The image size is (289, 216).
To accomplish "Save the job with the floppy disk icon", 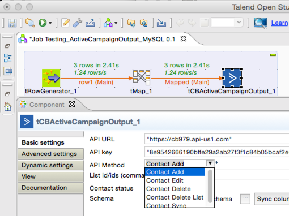I will tap(12, 23).
